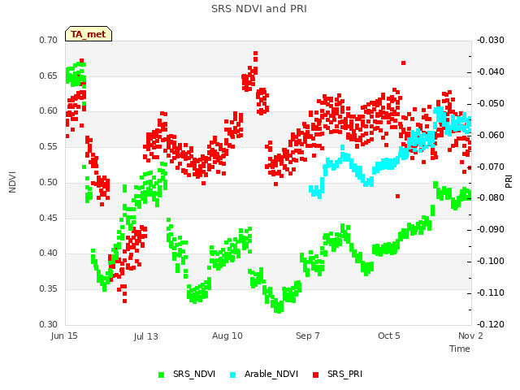The height and width of the screenshot is (390, 520).
Task: Click the -0.080 PRI axis value
Action: 491,198
